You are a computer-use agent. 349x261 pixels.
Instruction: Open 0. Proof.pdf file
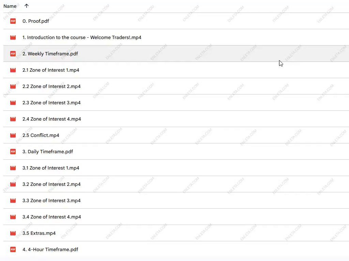36,21
